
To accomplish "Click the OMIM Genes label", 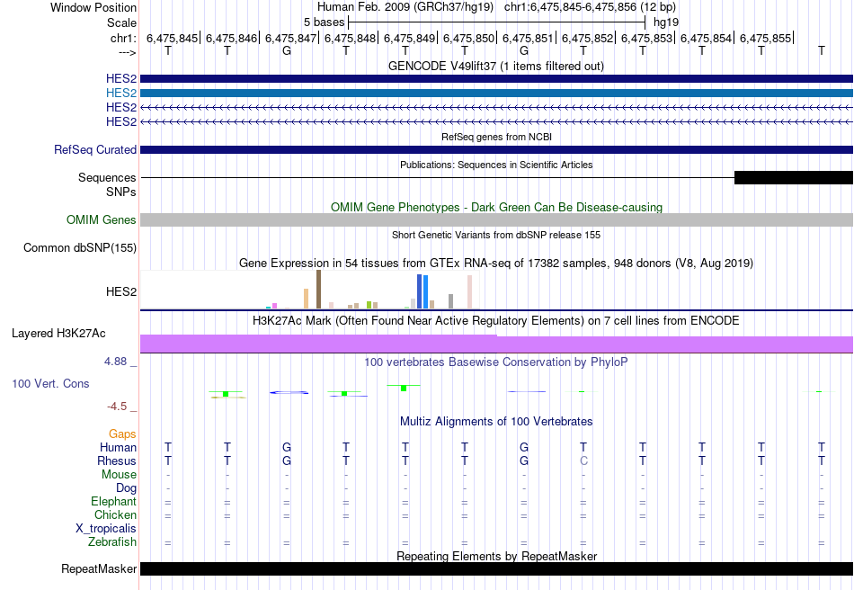I will (x=102, y=219).
